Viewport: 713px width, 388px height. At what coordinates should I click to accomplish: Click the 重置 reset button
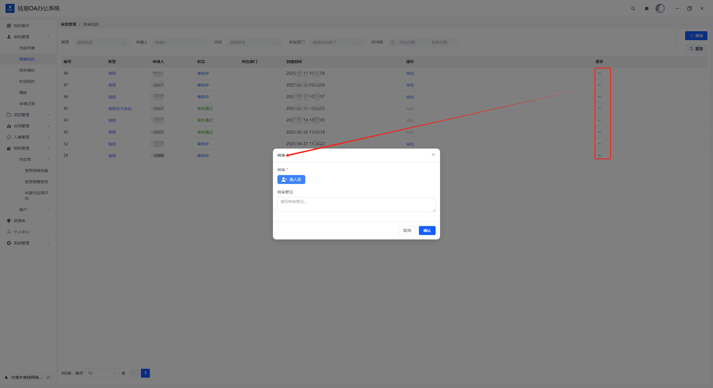coord(696,49)
